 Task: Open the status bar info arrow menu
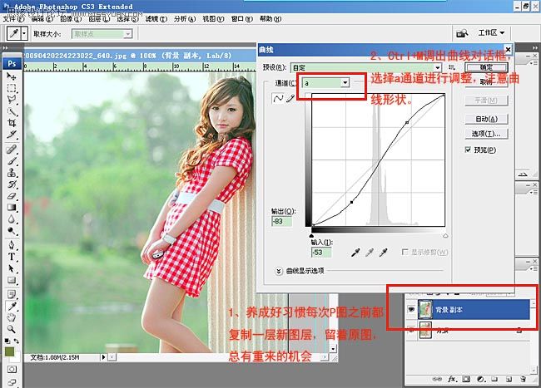coord(103,357)
